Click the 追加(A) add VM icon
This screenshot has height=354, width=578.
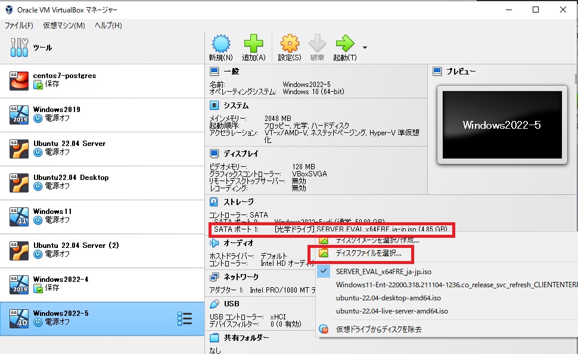253,44
